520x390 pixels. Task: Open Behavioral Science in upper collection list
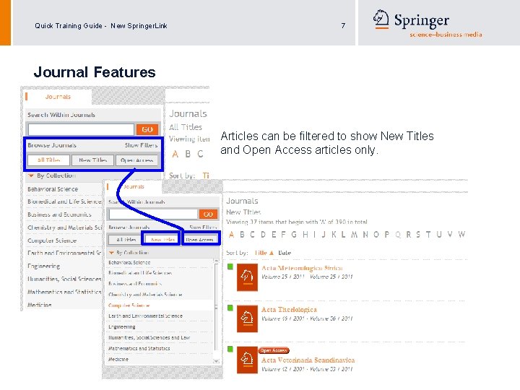coord(53,189)
